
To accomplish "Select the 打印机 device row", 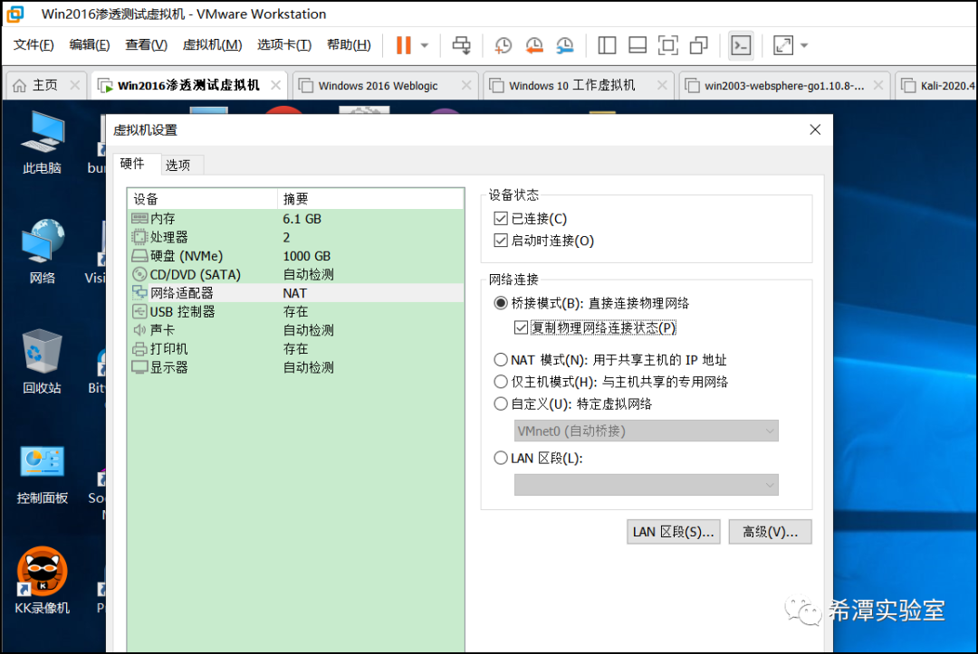I will 295,349.
